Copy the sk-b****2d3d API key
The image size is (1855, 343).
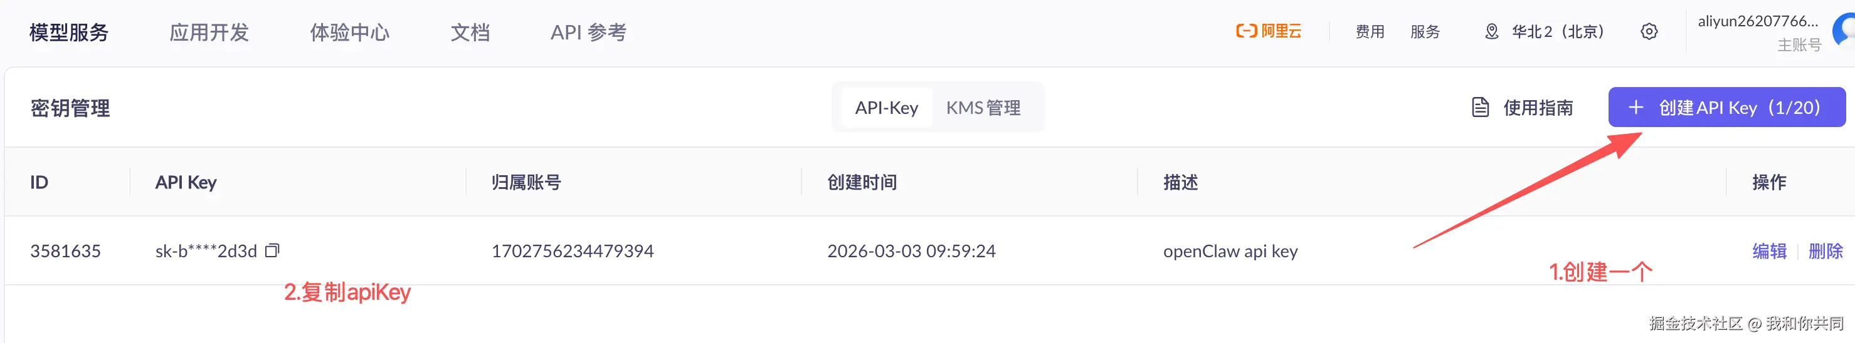[x=272, y=250]
